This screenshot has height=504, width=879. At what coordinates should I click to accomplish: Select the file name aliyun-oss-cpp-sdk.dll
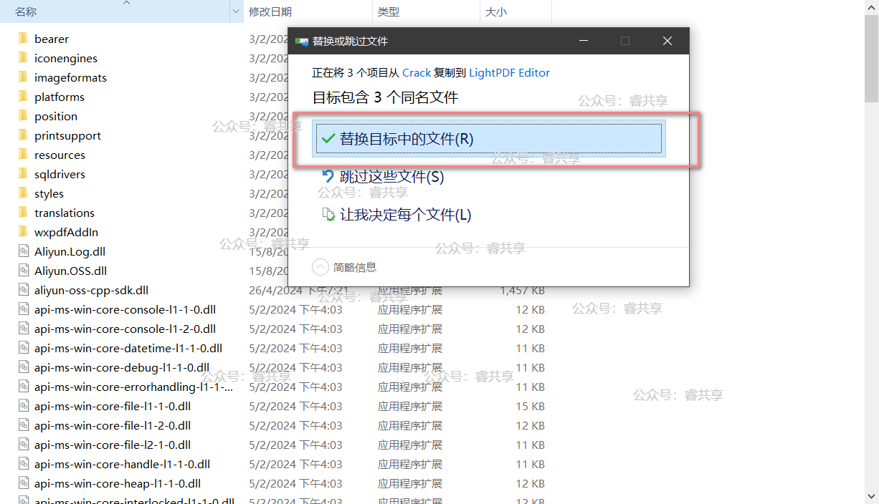coord(91,290)
